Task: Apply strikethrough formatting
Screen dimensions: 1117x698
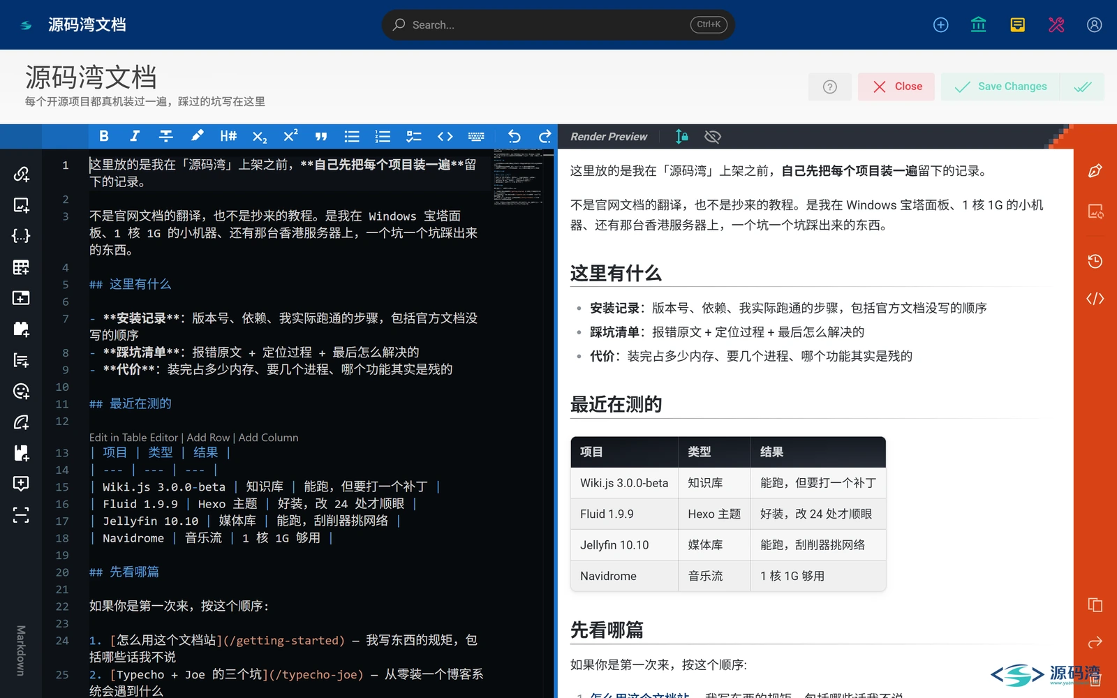Action: [166, 136]
